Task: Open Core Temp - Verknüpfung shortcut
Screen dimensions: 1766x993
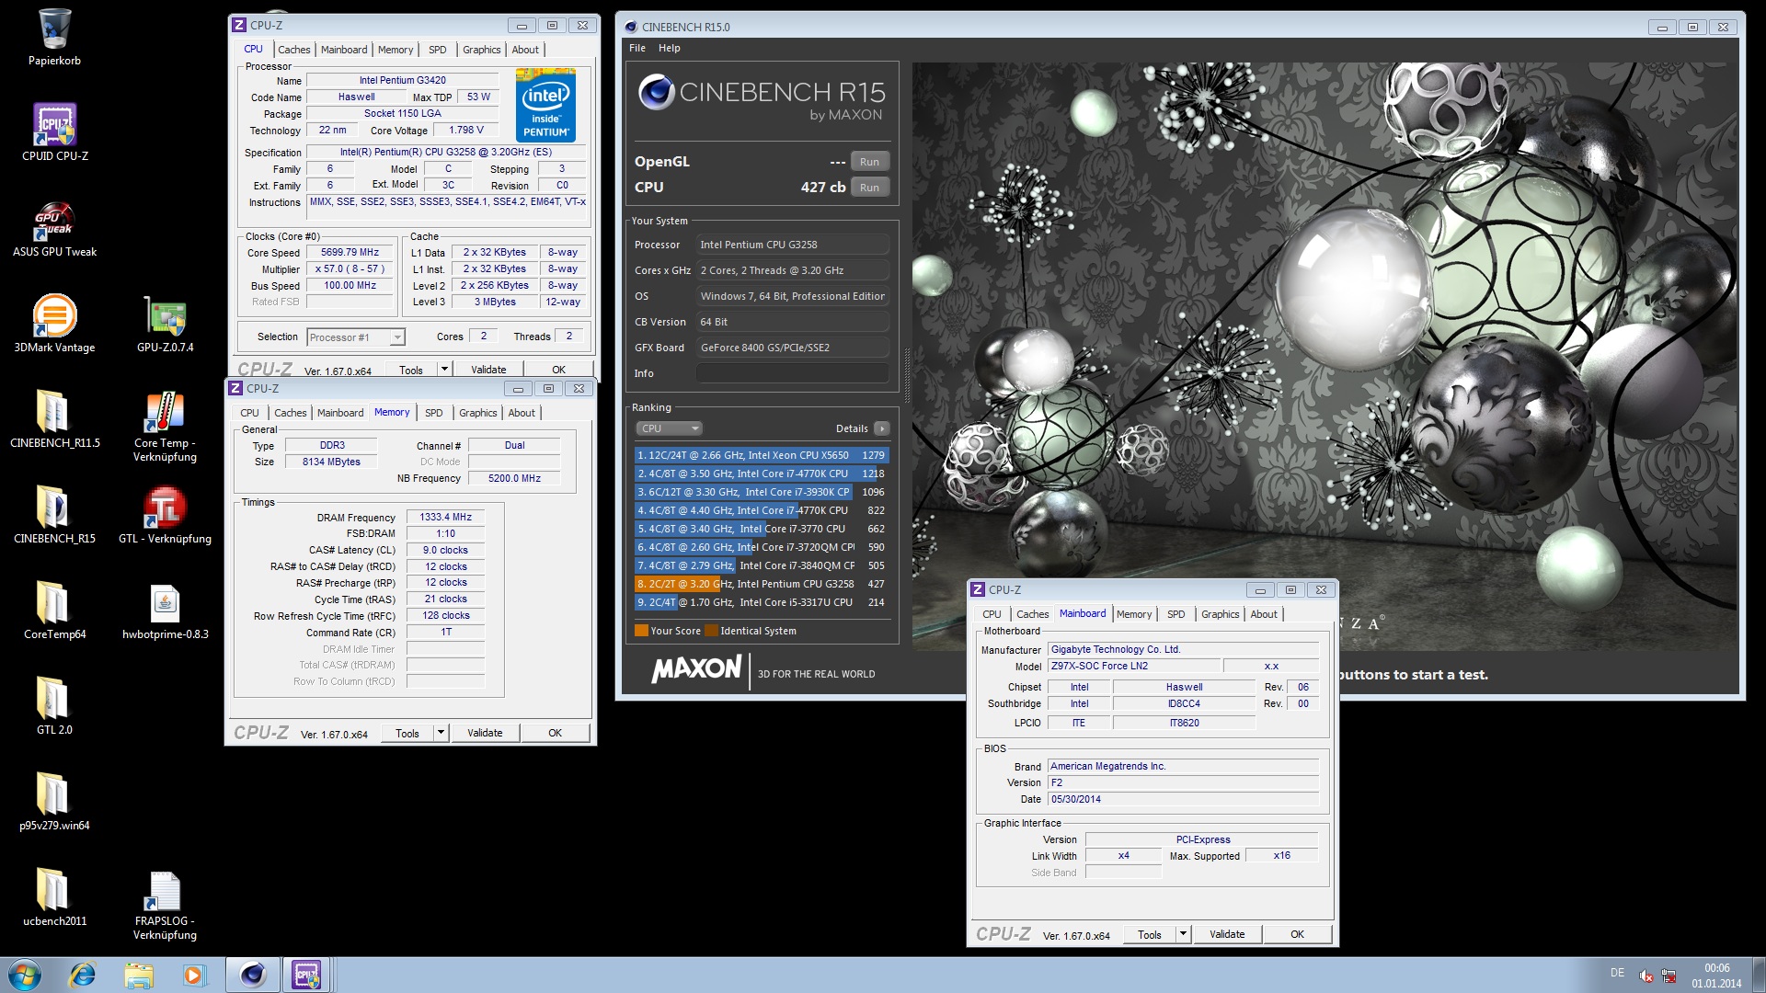Action: point(165,426)
